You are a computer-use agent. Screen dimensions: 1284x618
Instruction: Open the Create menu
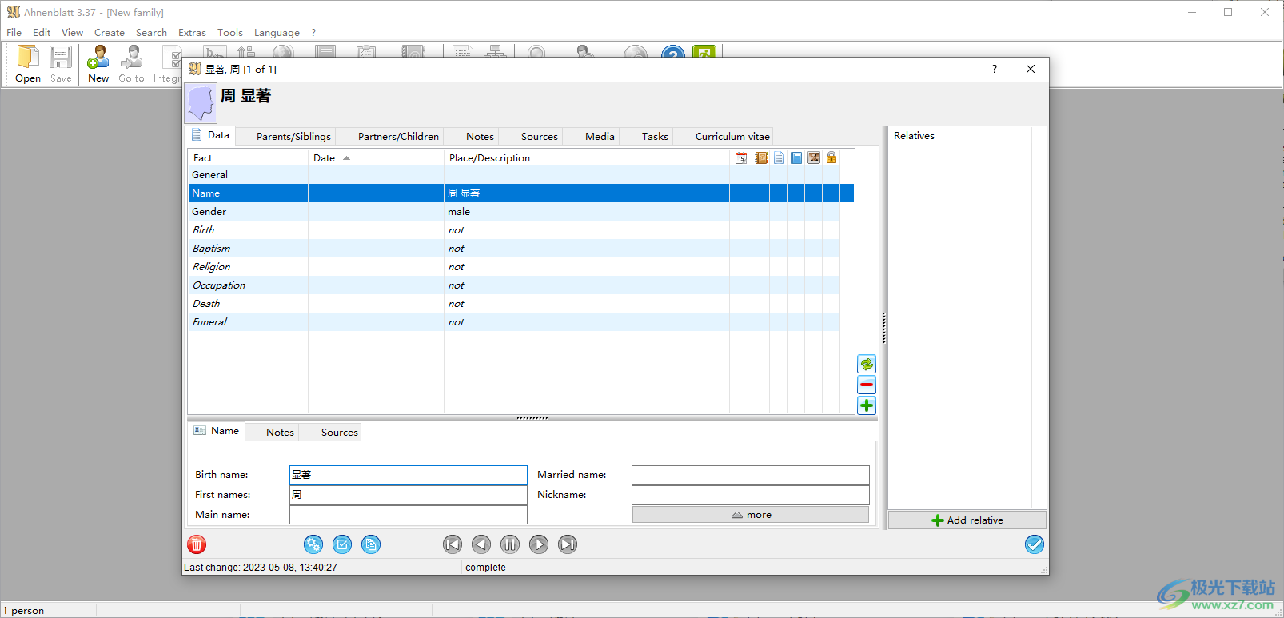pos(110,33)
